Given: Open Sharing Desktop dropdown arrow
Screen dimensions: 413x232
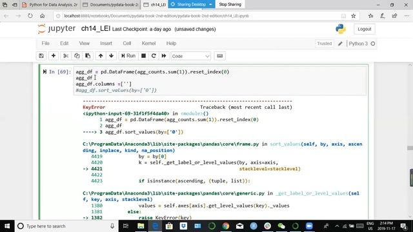Looking at the screenshot, I should coord(210,5).
